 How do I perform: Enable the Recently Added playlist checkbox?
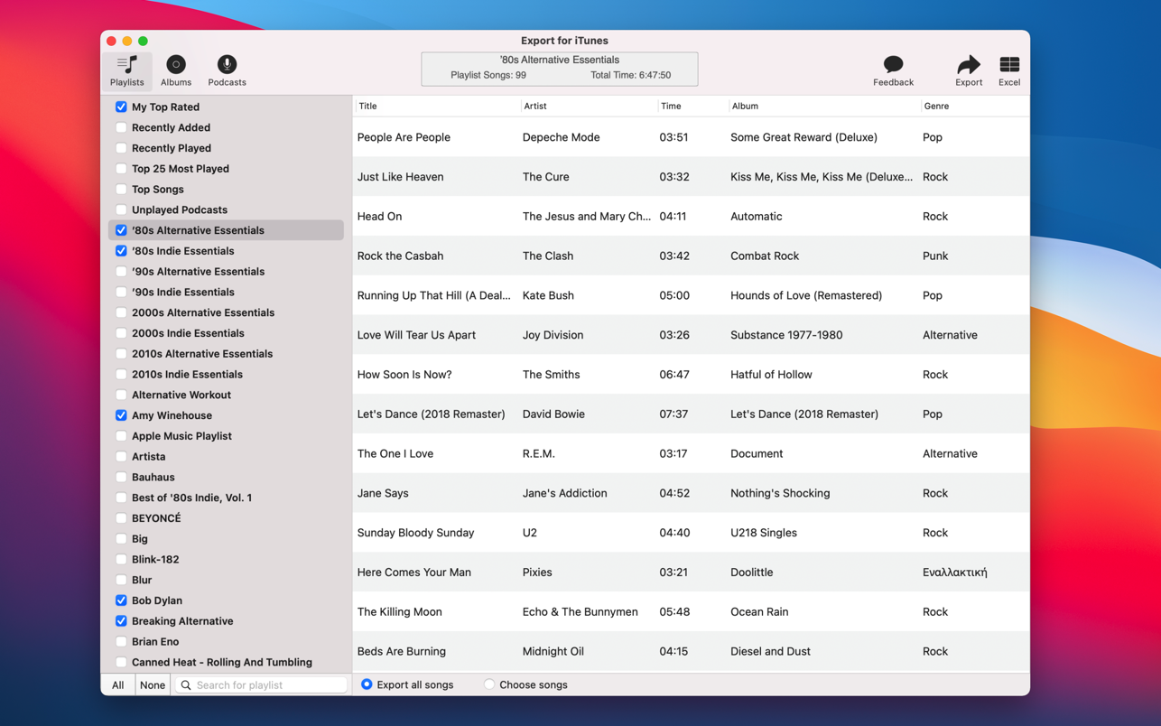click(x=121, y=127)
